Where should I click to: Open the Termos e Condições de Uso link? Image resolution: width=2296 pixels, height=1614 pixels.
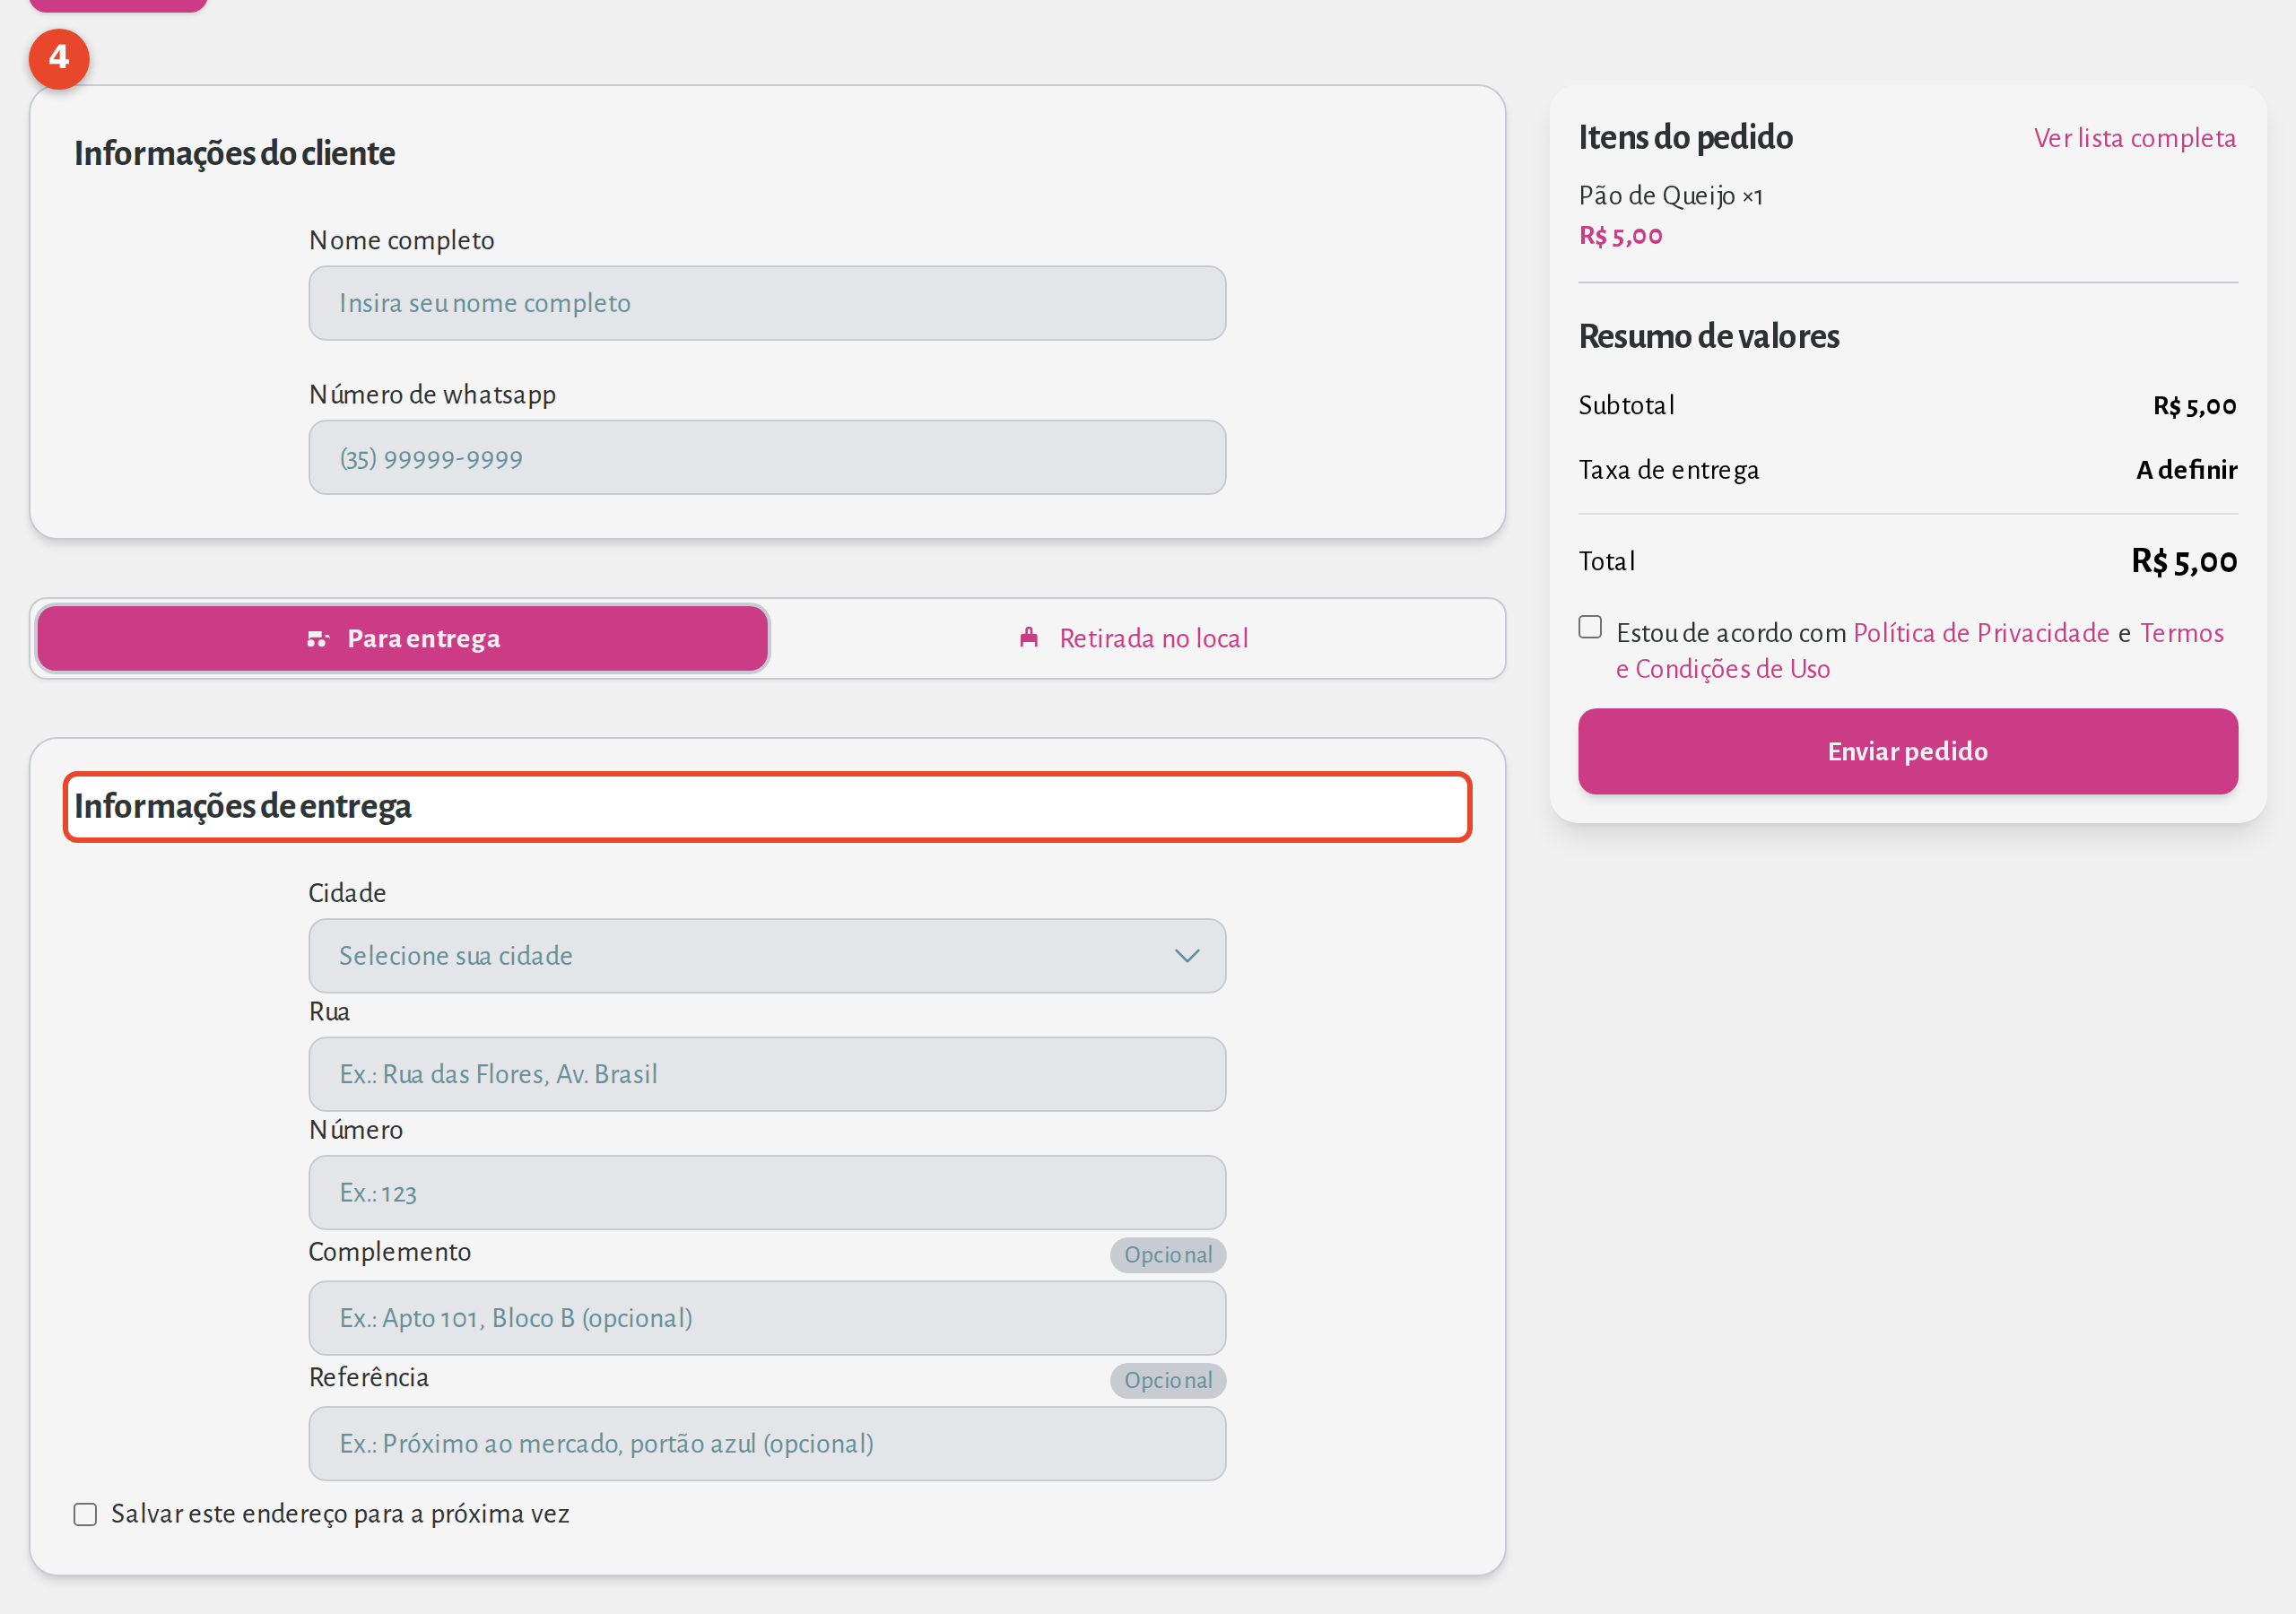[x=1919, y=651]
